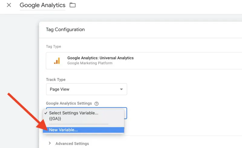Open the Track Type Page View dropdown
The image size is (242, 148).
87,89
